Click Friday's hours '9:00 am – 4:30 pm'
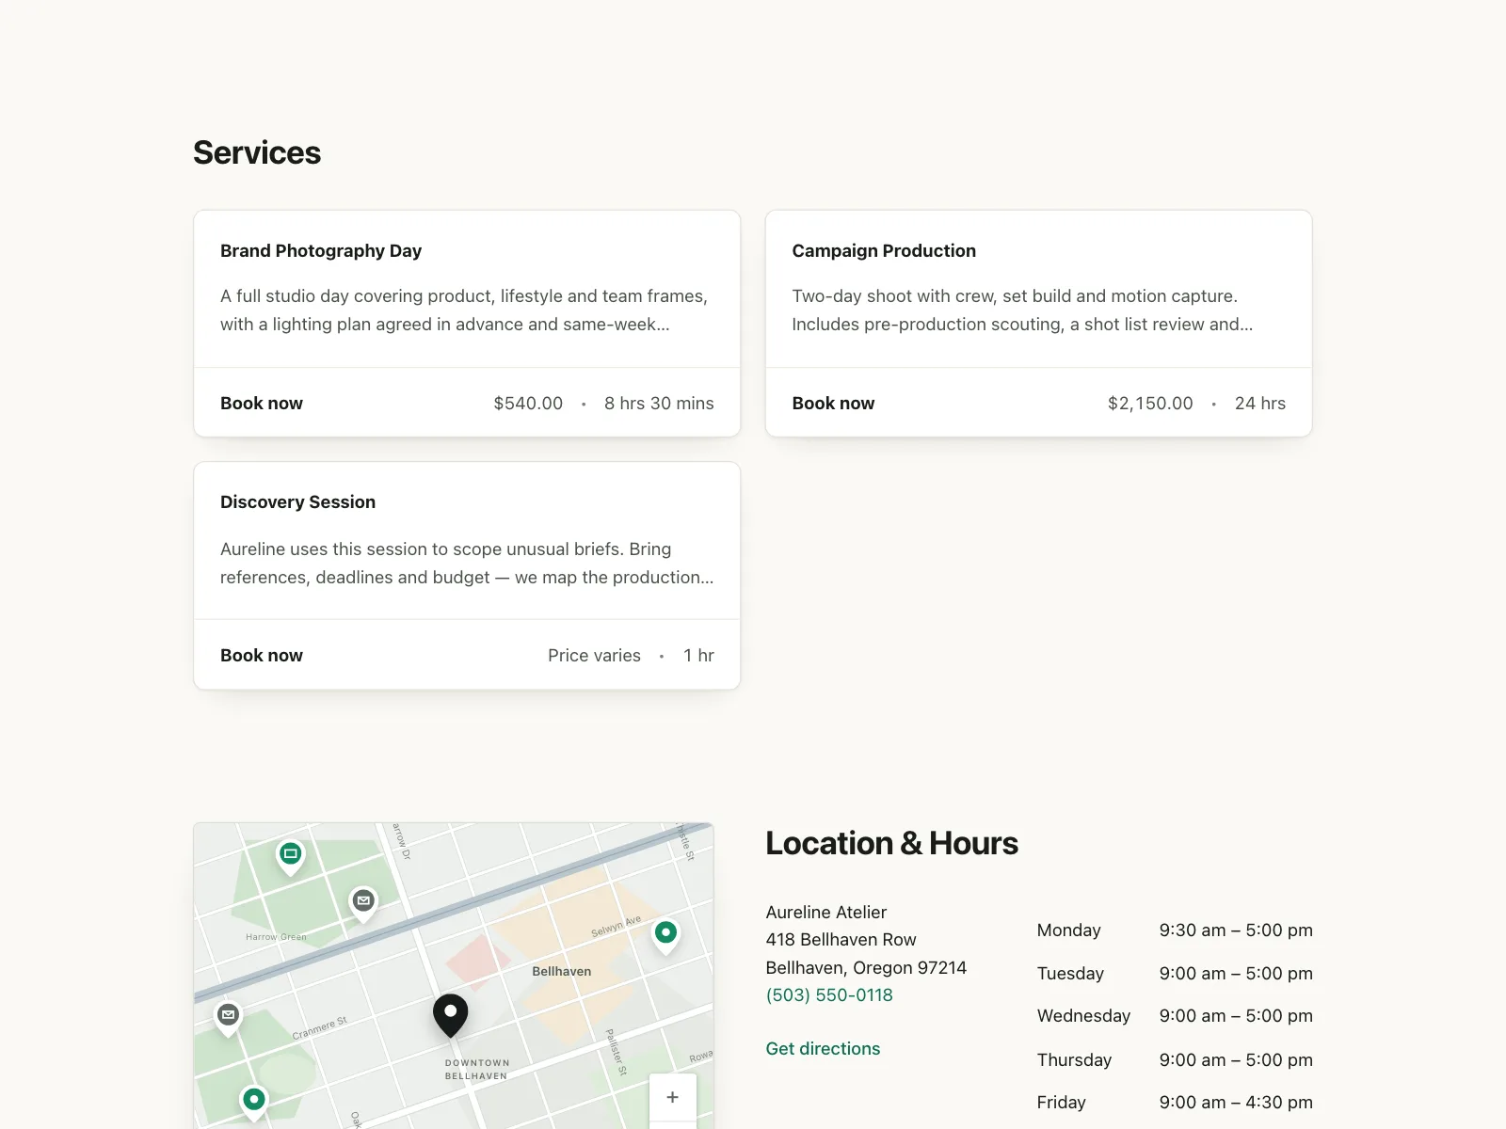Viewport: 1506px width, 1129px height. coord(1236,1103)
